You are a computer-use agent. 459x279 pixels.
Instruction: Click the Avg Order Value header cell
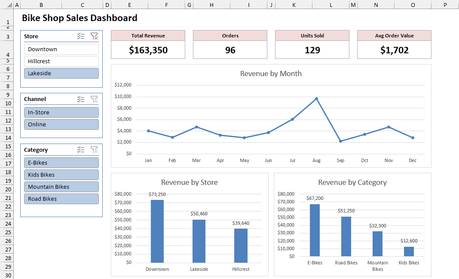[x=394, y=35]
